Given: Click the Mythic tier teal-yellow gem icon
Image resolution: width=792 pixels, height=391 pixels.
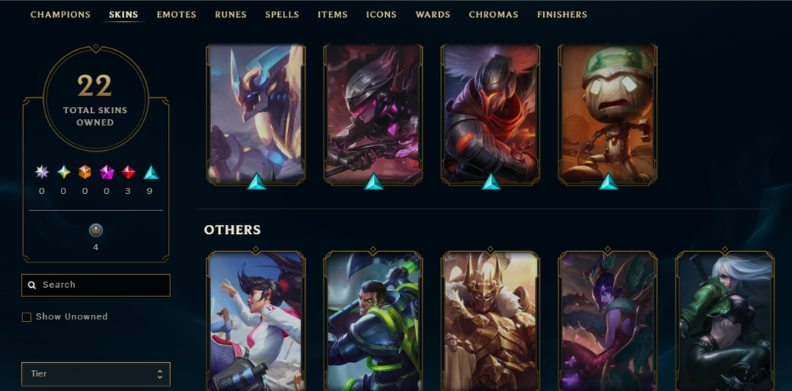Looking at the screenshot, I should [x=64, y=172].
